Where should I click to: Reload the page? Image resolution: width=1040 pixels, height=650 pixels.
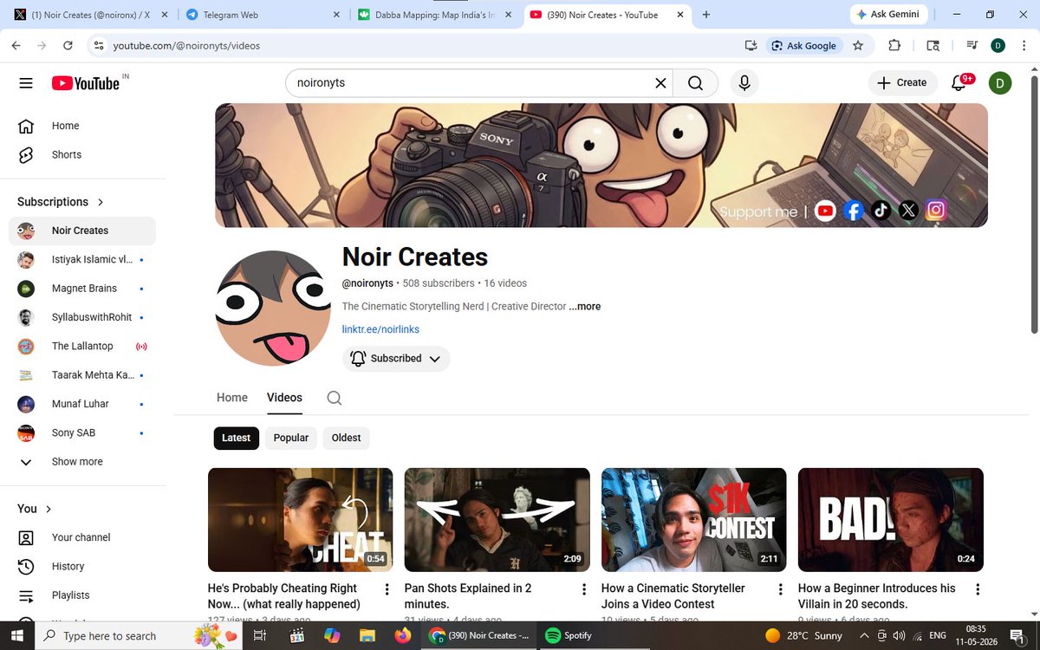[x=68, y=45]
